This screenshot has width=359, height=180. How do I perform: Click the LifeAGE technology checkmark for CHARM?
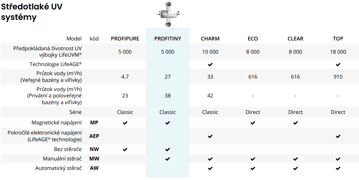pyautogui.click(x=210, y=64)
